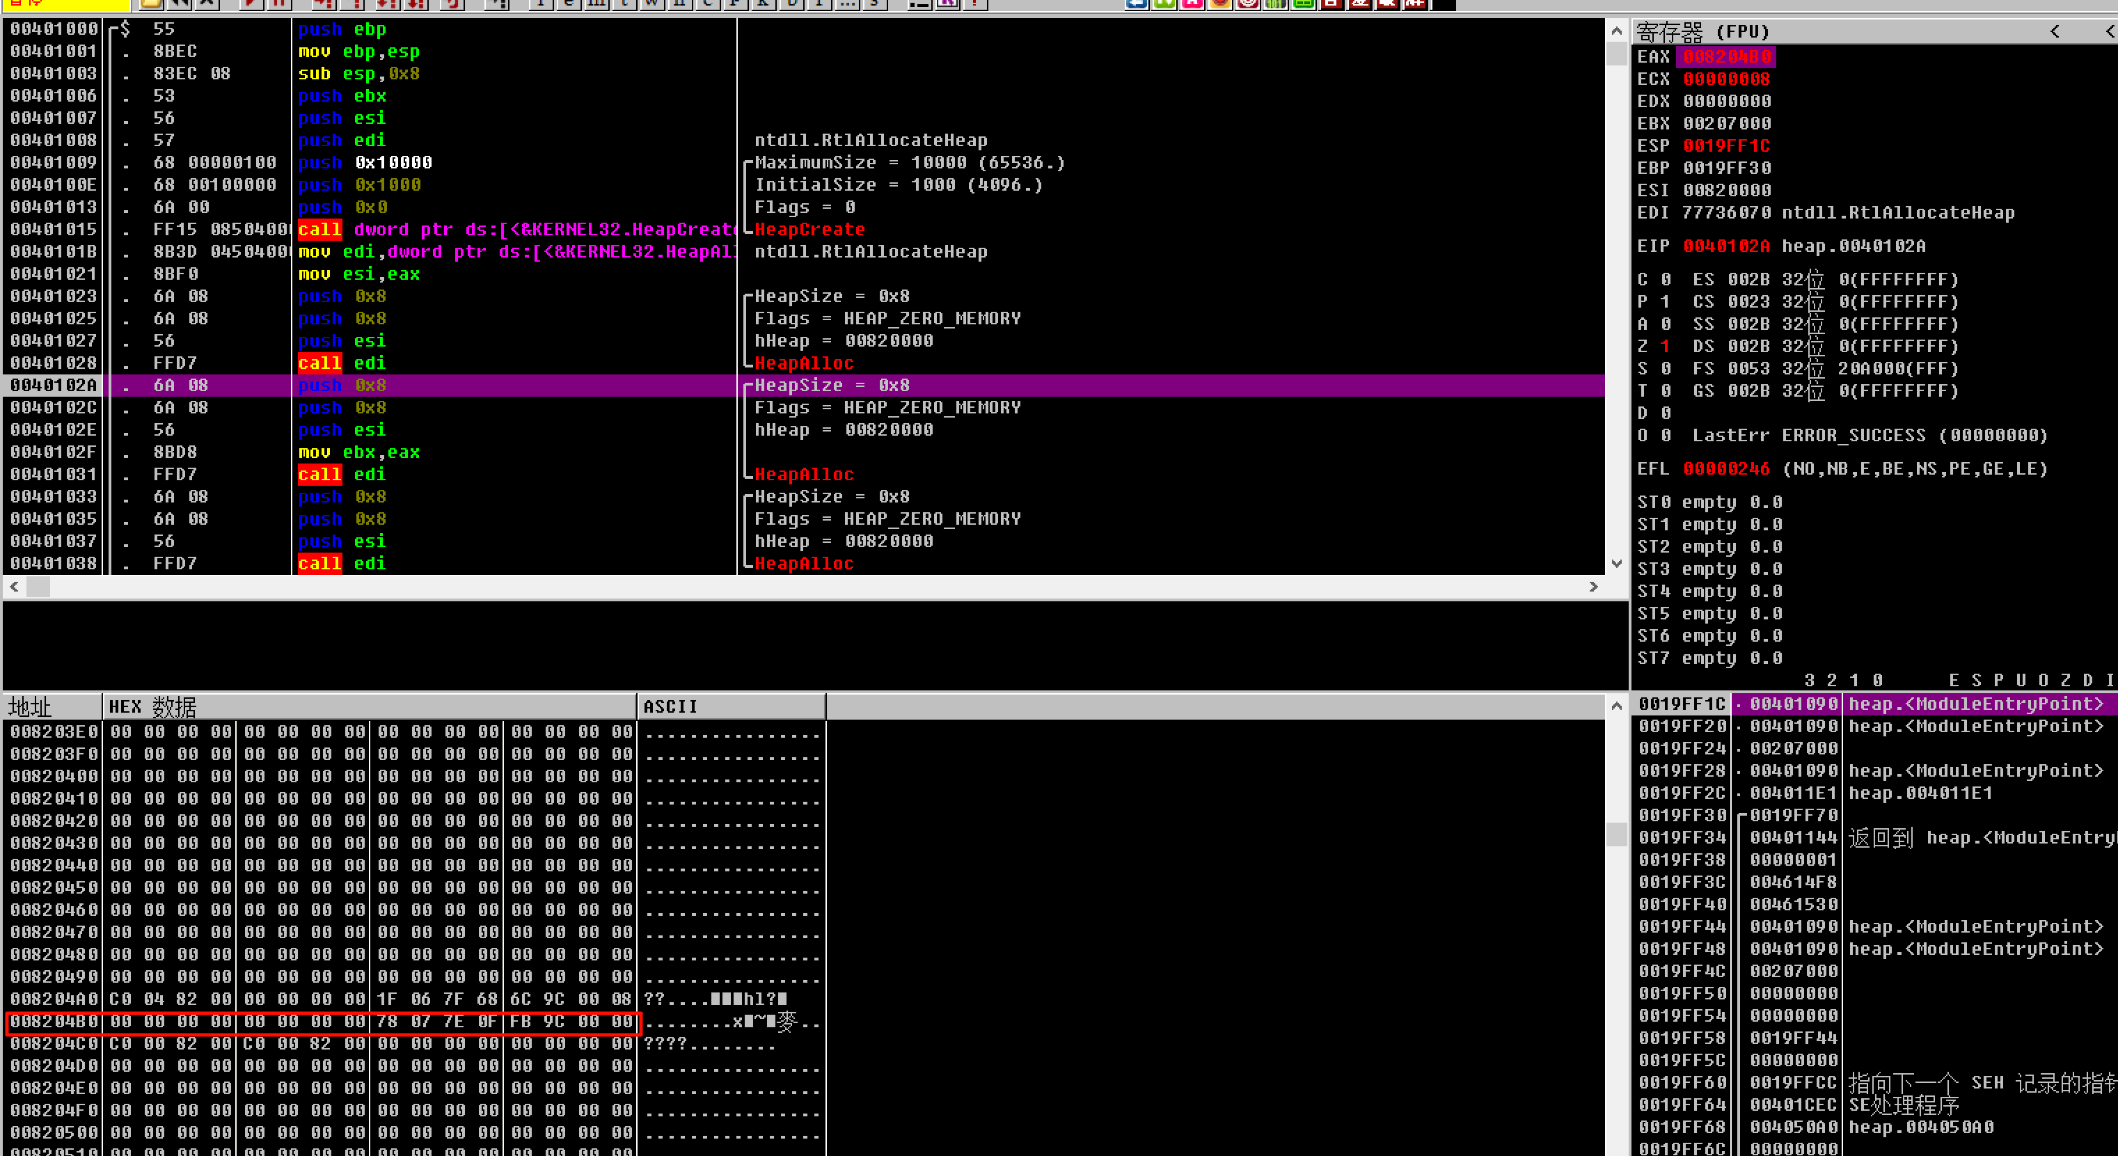The width and height of the screenshot is (2118, 1156).
Task: Select the EAX register value 008204B0
Action: pos(1727,57)
